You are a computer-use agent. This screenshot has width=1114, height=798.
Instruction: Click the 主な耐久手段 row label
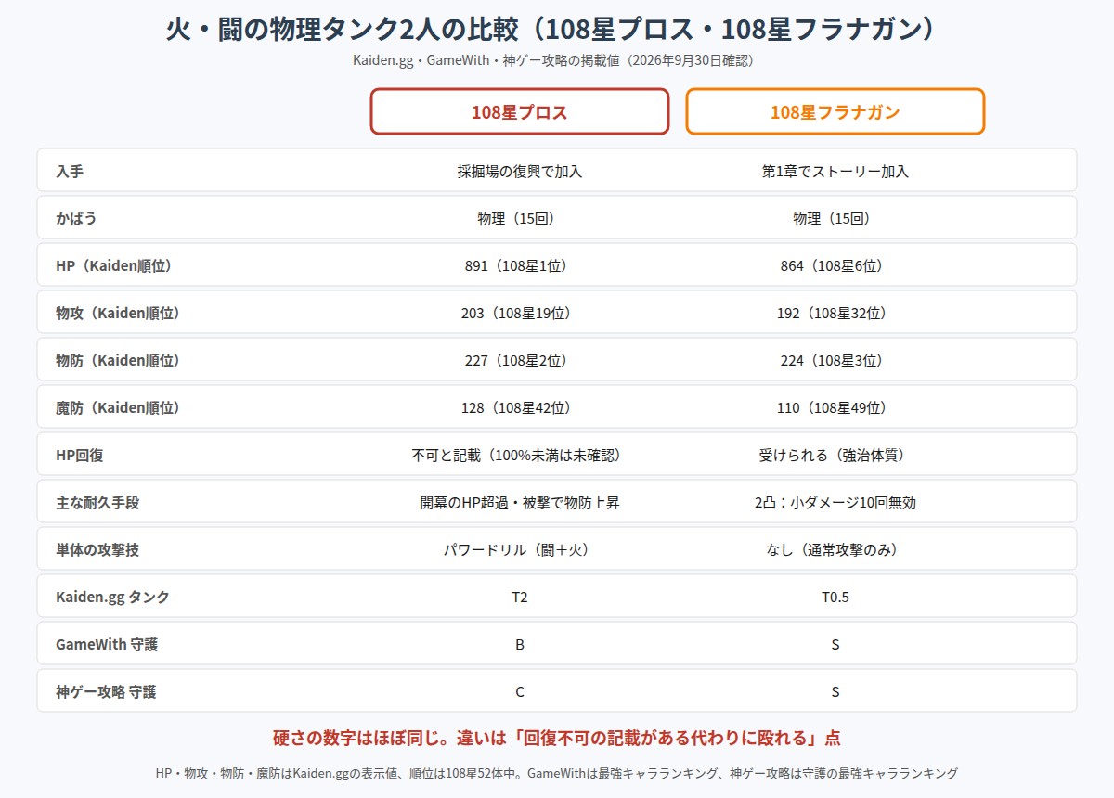click(x=97, y=503)
